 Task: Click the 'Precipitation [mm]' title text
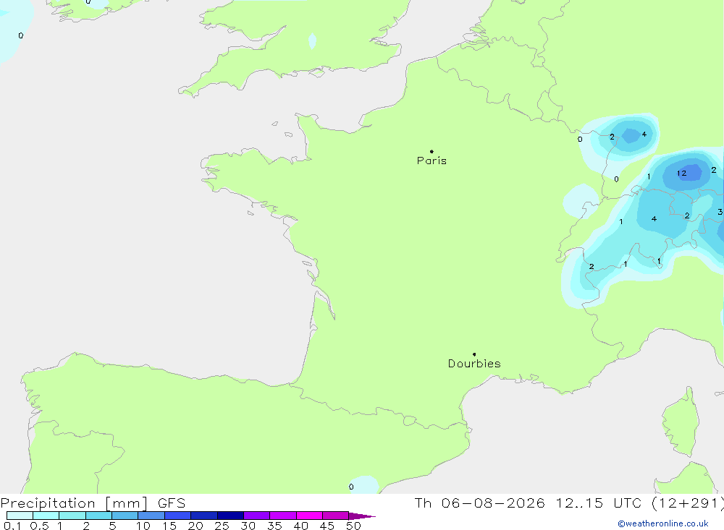74,504
